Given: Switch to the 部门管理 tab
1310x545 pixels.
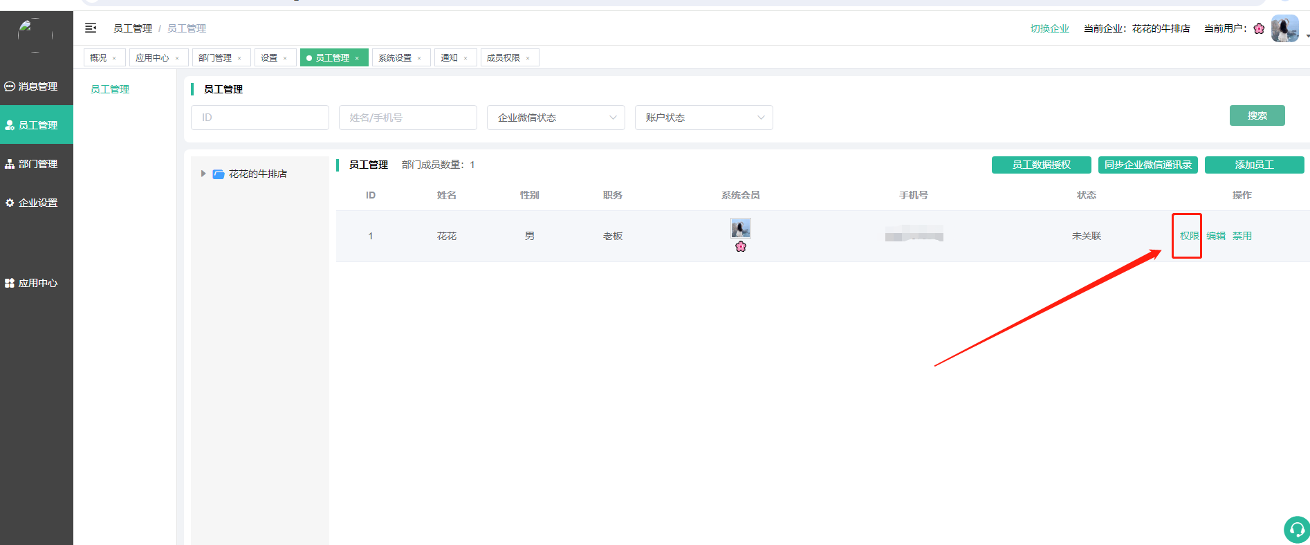Looking at the screenshot, I should 214,58.
